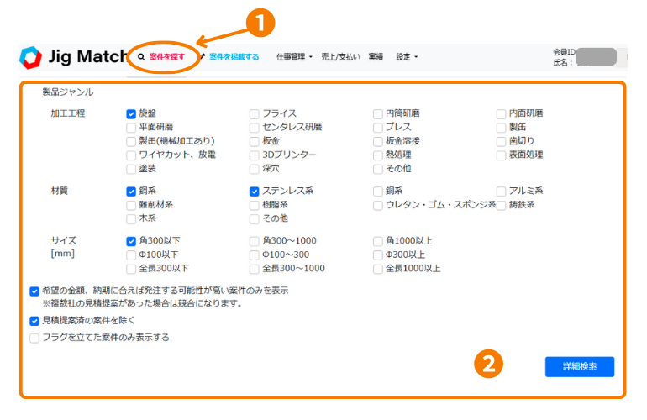Check the アルミ系 checkbox
The height and width of the screenshot is (420, 647).
[x=501, y=192]
